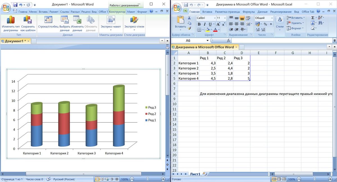Select Лист1 sheet tab in Excel
Viewport: 337px width, 182px height.
coord(195,174)
